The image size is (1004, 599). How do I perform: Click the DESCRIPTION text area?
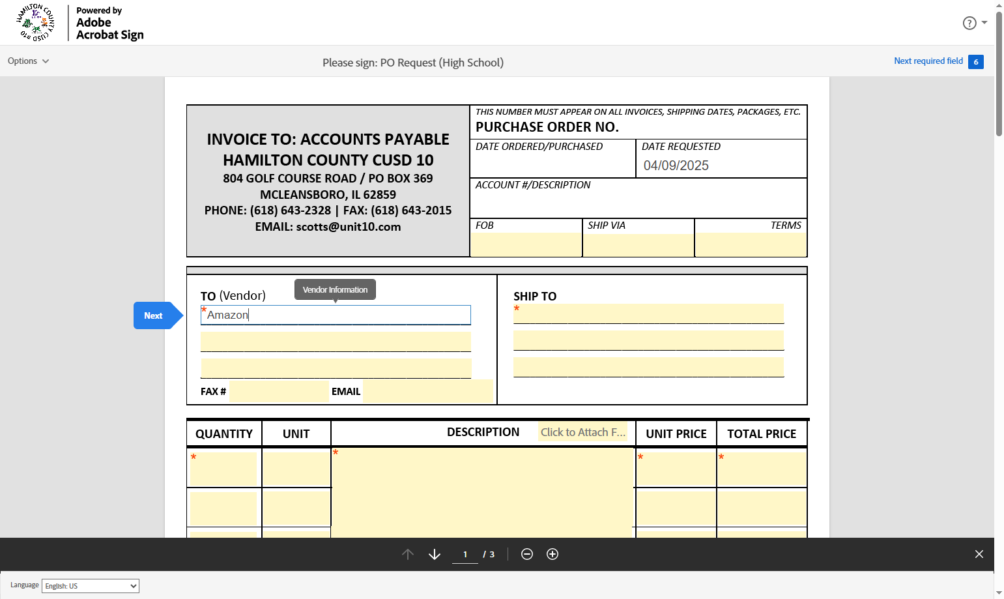(483, 493)
